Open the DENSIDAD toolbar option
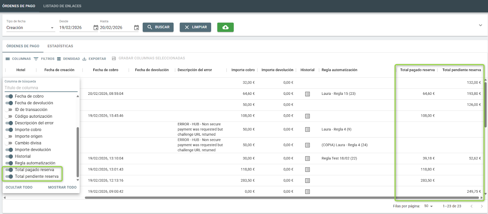Viewport: 488px width, 214px height. coord(68,59)
